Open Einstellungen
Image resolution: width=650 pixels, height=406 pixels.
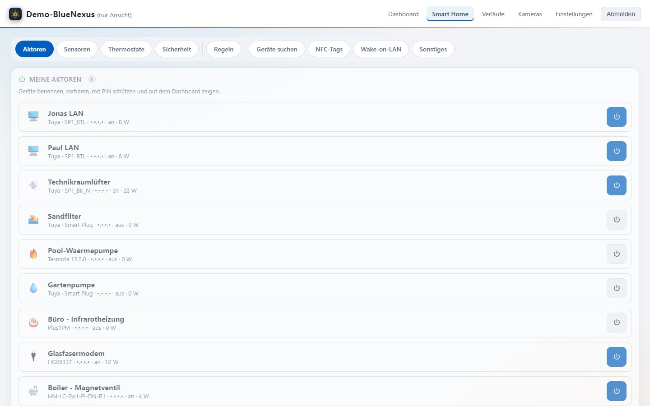[x=574, y=14]
